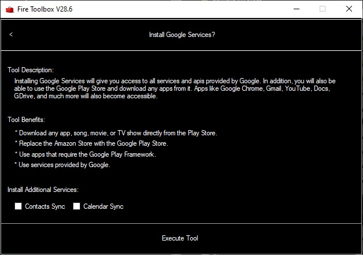The width and height of the screenshot is (363, 255).
Task: Close the Fire Toolbox window
Action: (349, 9)
